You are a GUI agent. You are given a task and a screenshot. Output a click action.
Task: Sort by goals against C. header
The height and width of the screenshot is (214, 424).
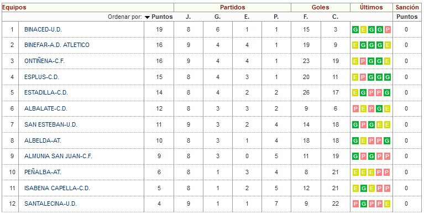click(336, 17)
